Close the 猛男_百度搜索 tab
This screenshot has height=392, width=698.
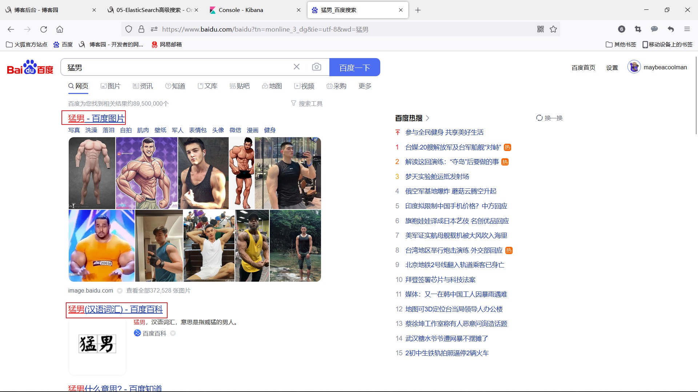[x=401, y=10]
